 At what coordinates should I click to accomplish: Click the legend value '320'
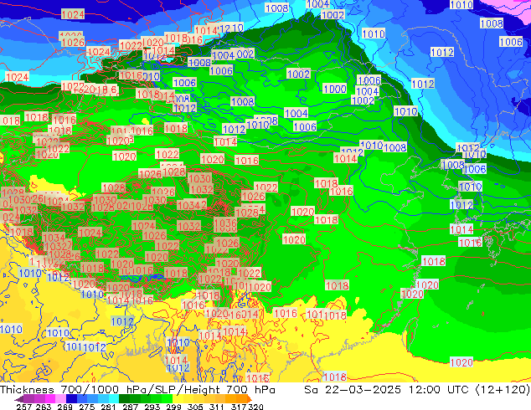click(x=255, y=407)
